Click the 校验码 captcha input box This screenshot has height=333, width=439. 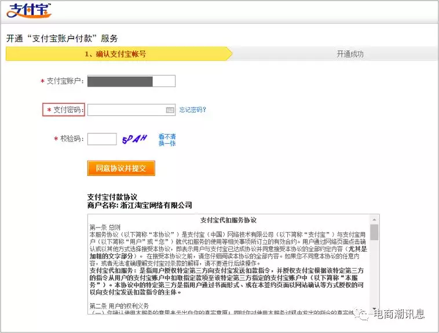[102, 139]
